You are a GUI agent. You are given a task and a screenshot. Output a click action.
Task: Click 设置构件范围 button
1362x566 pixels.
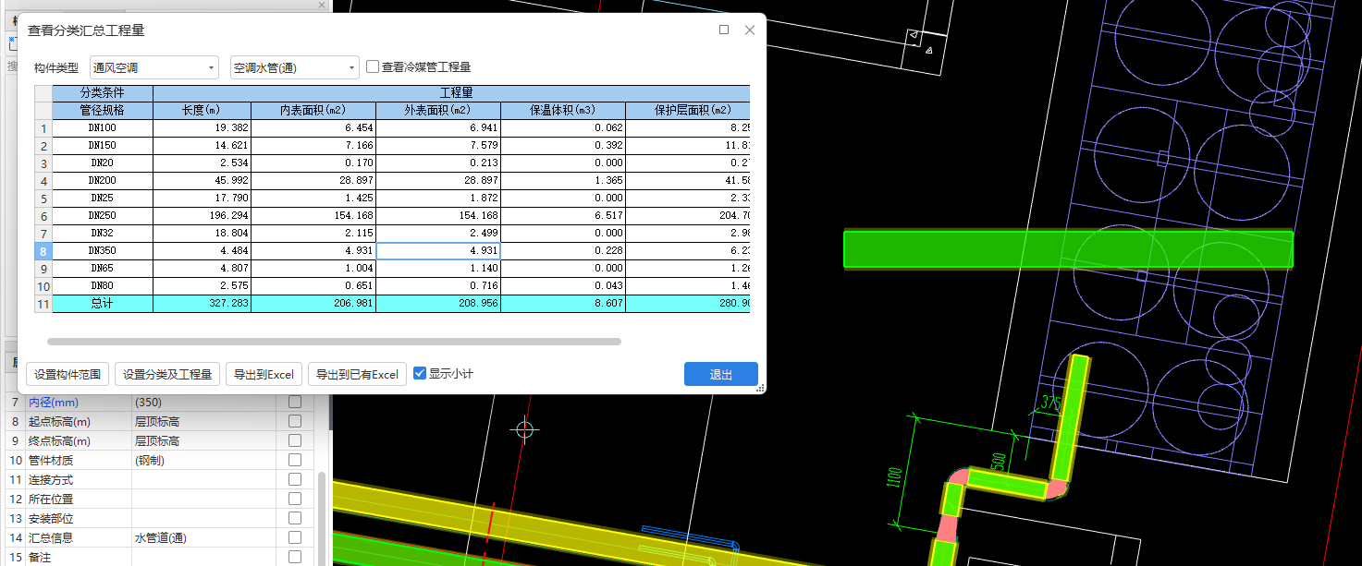coord(67,374)
